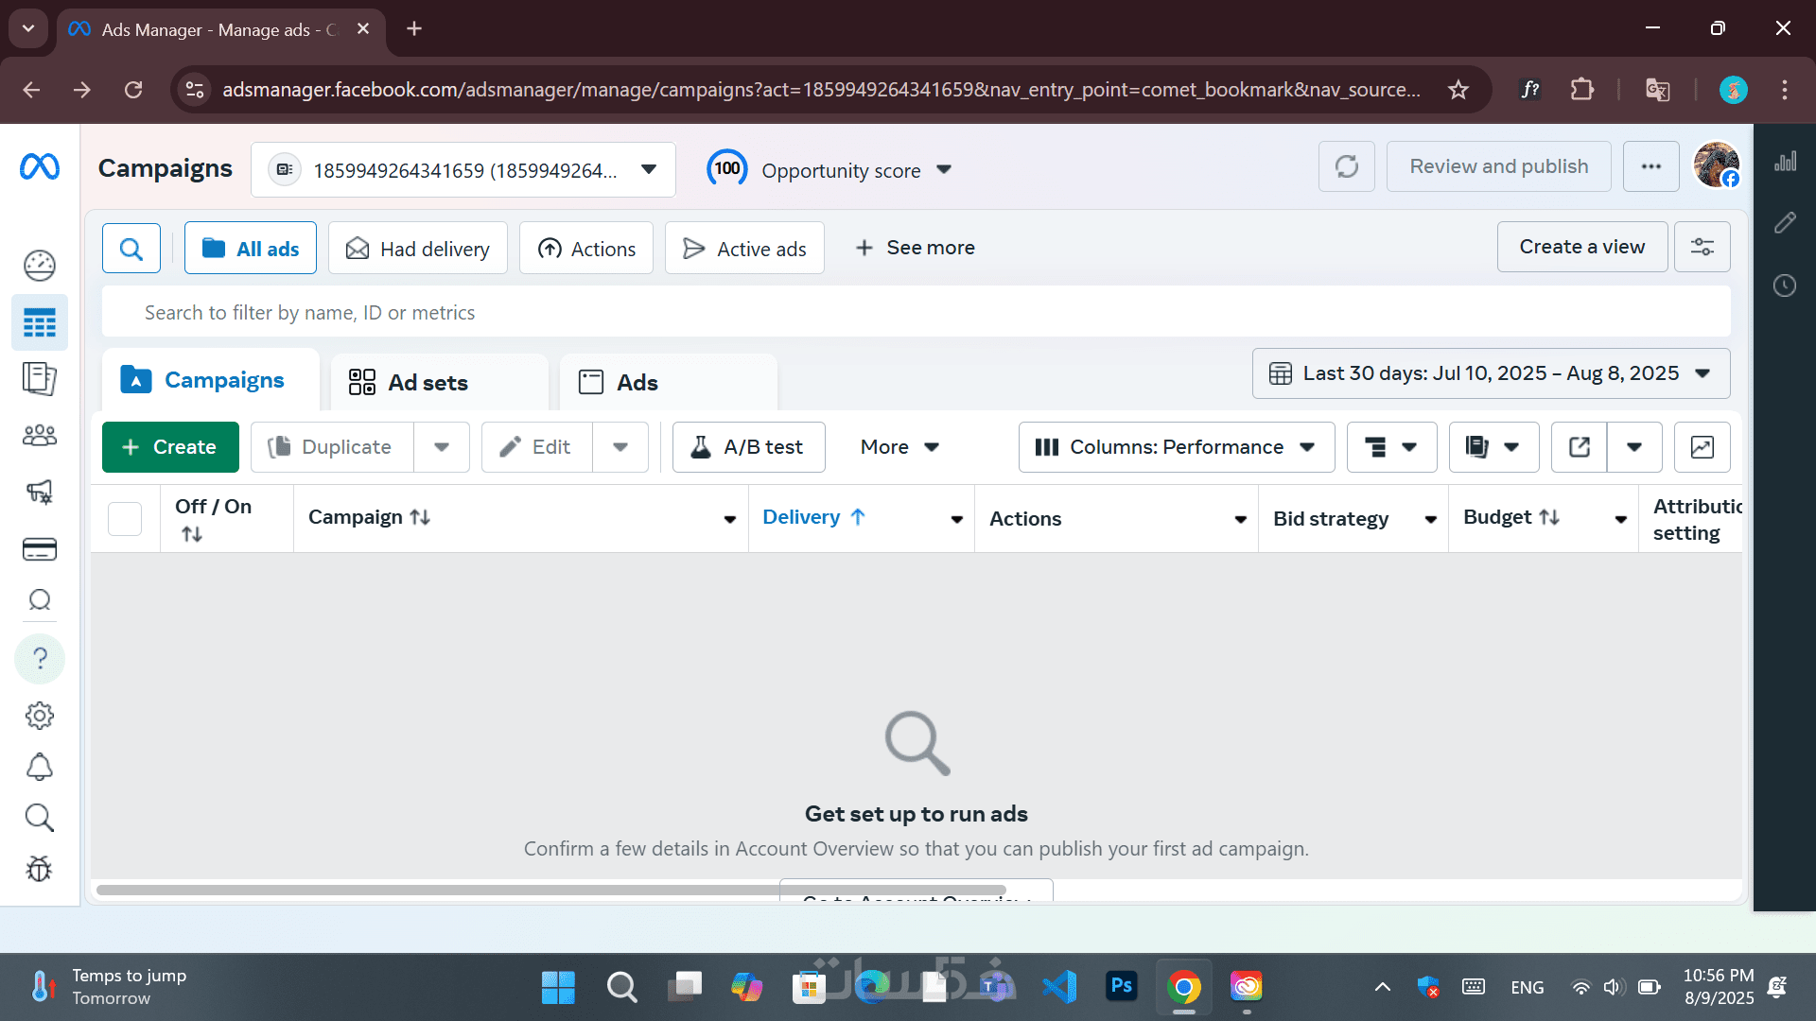Open the date range Last 30 days dropdown

point(1491,373)
